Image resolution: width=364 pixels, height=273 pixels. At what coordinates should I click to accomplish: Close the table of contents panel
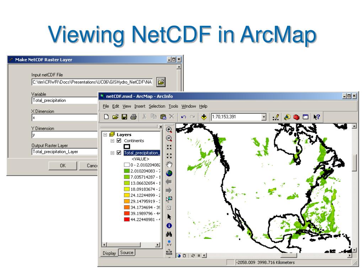[x=161, y=127]
